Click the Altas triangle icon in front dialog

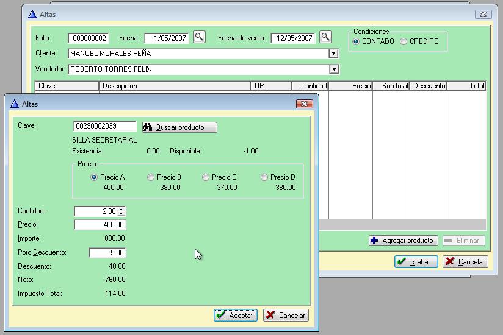pos(15,104)
